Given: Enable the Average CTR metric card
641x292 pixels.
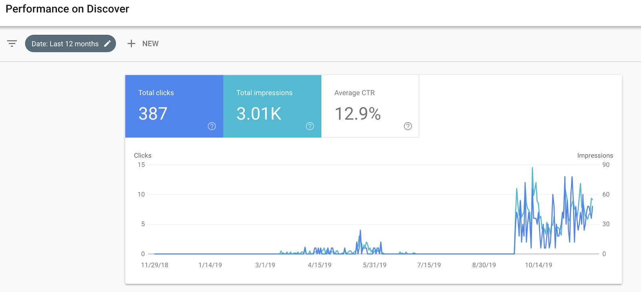Looking at the screenshot, I should (370, 106).
